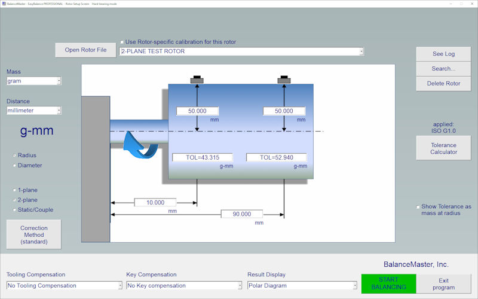This screenshot has width=478, height=299.
Task: Close the BalanceMaster window
Action: point(471,4)
